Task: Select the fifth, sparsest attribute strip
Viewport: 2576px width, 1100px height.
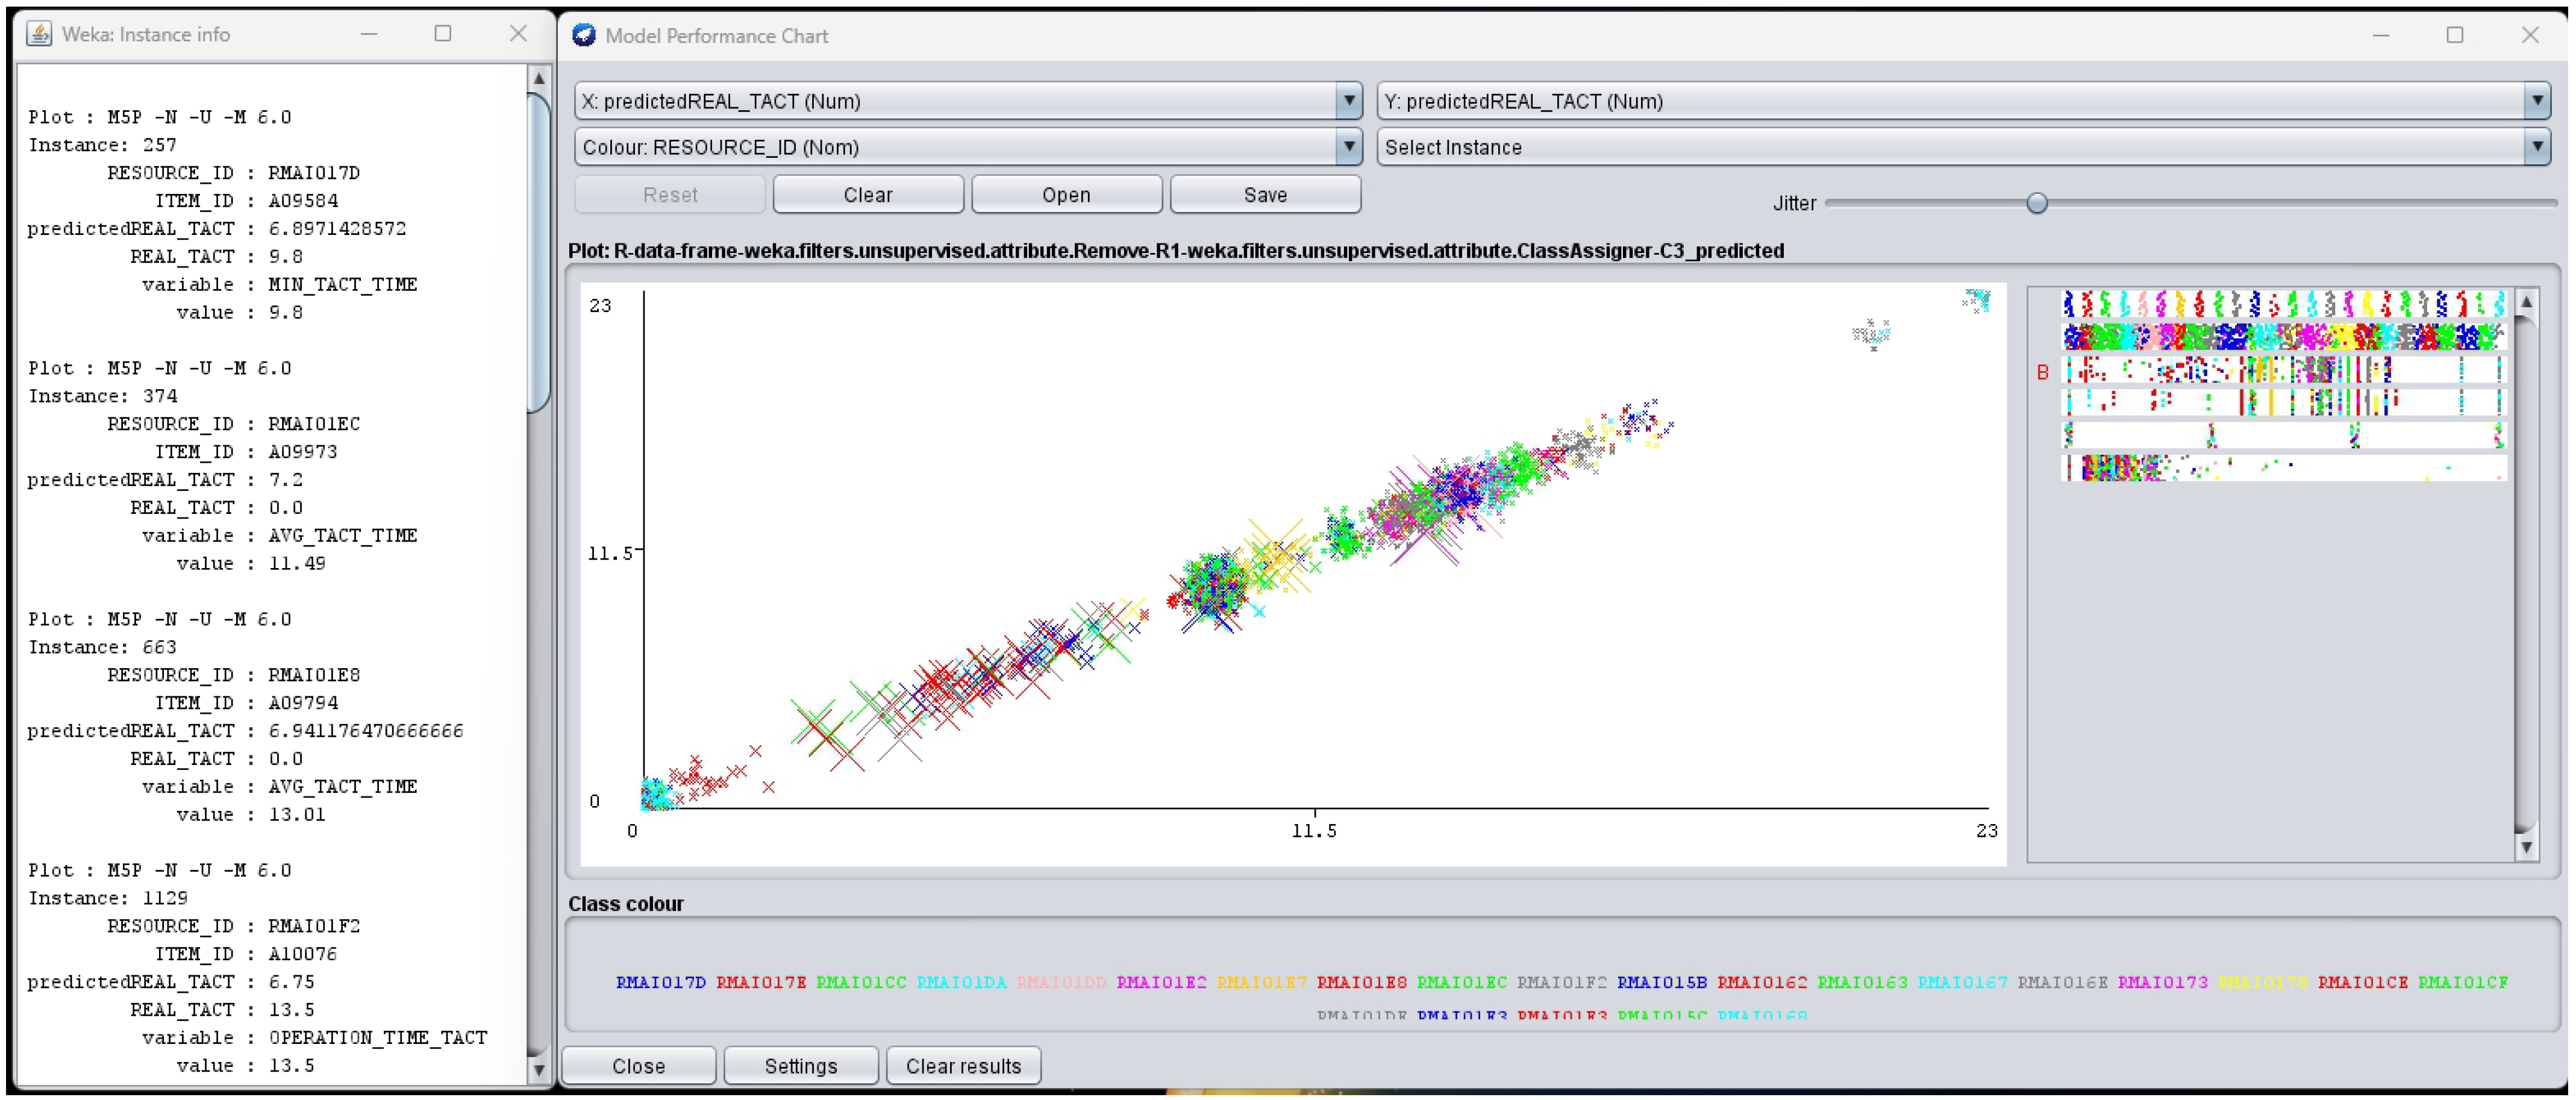Action: coord(2284,435)
